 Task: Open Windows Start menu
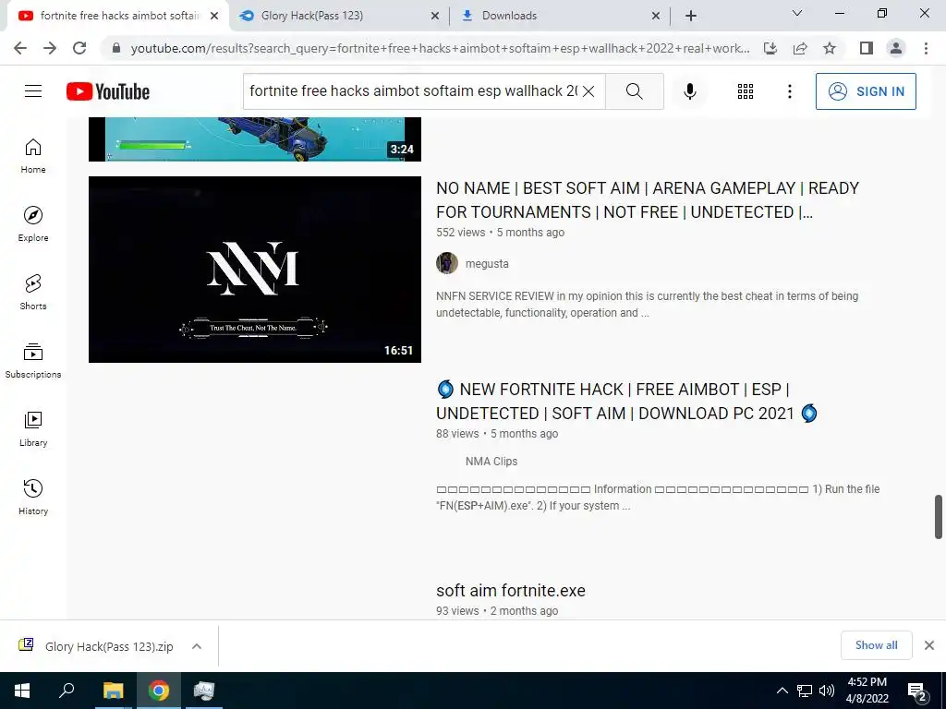pyautogui.click(x=22, y=691)
